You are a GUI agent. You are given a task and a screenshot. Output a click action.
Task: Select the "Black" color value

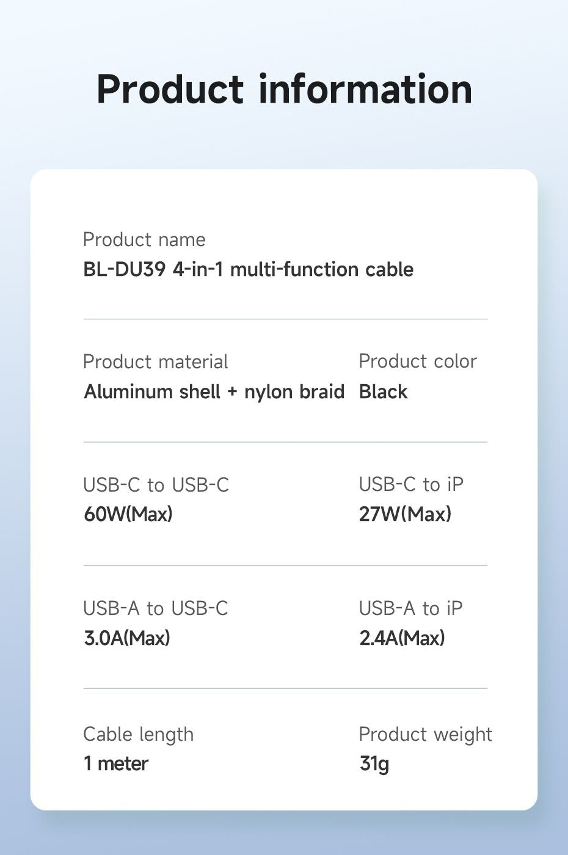[383, 391]
